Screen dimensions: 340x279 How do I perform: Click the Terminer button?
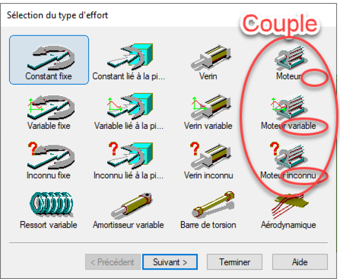click(235, 262)
